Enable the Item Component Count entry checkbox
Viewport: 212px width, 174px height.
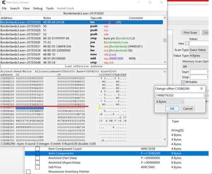pyautogui.click(x=37, y=149)
